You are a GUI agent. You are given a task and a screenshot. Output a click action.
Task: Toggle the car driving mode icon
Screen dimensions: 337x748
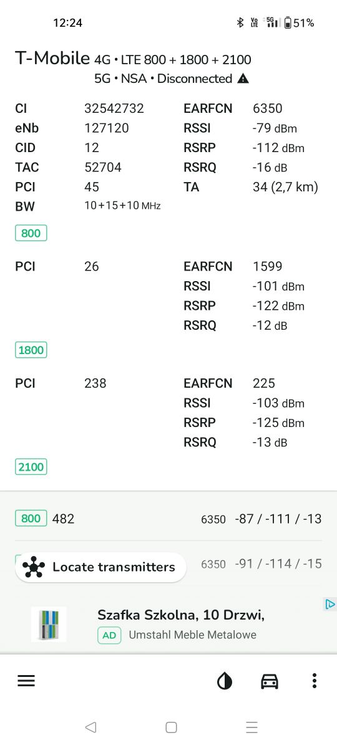point(270,681)
